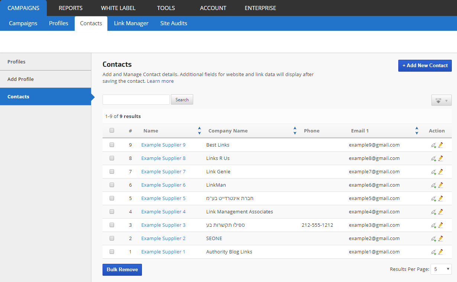457x282 pixels.
Task: Click the Add New Contact button
Action: tap(425, 66)
